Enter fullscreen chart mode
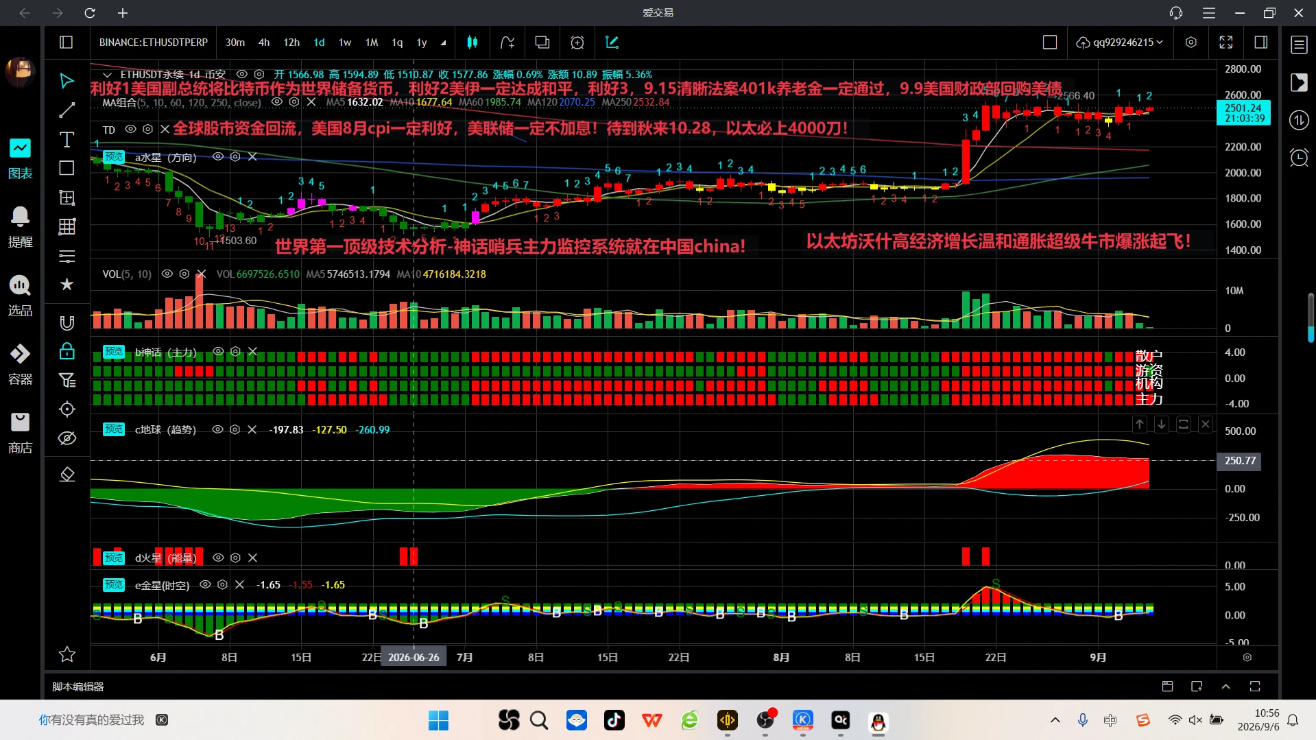1316x740 pixels. pyautogui.click(x=1226, y=43)
